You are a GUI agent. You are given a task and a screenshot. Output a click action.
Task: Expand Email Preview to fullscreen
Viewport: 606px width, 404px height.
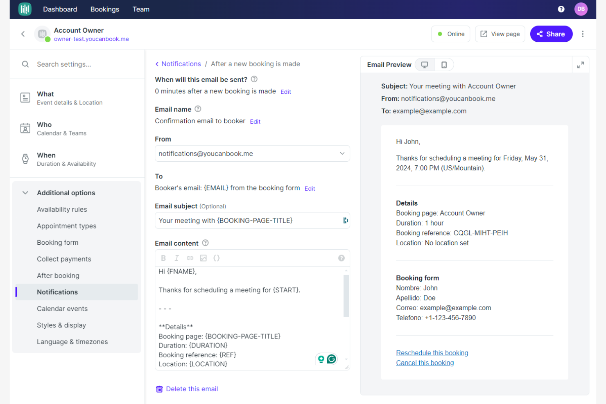coord(581,64)
